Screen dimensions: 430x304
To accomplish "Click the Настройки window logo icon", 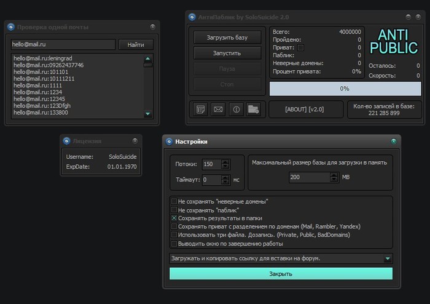I will pyautogui.click(x=169, y=142).
